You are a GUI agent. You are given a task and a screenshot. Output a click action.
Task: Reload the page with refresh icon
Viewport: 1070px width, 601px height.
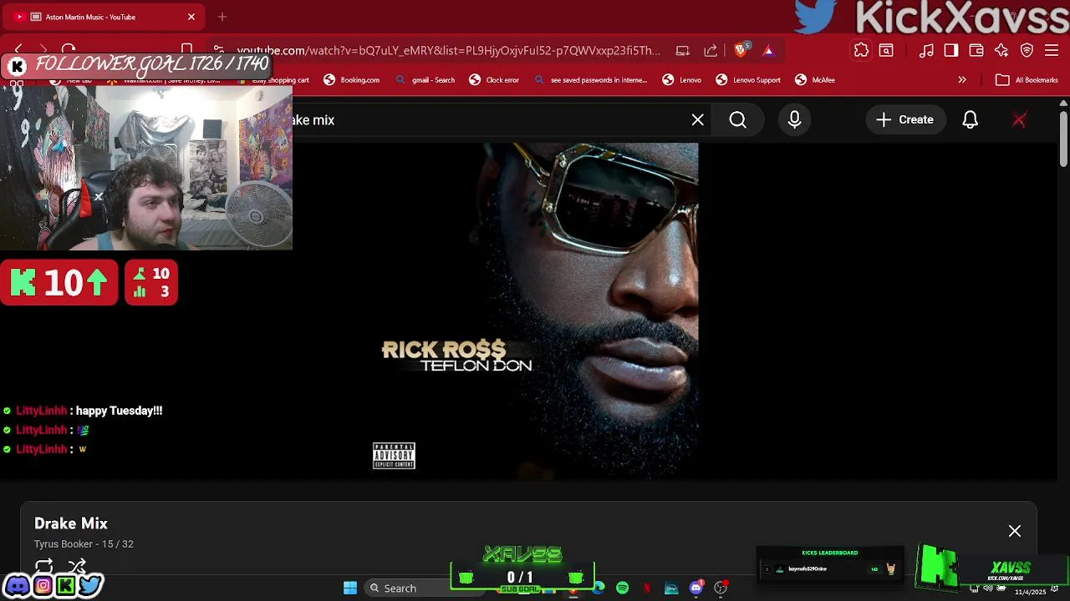[69, 50]
